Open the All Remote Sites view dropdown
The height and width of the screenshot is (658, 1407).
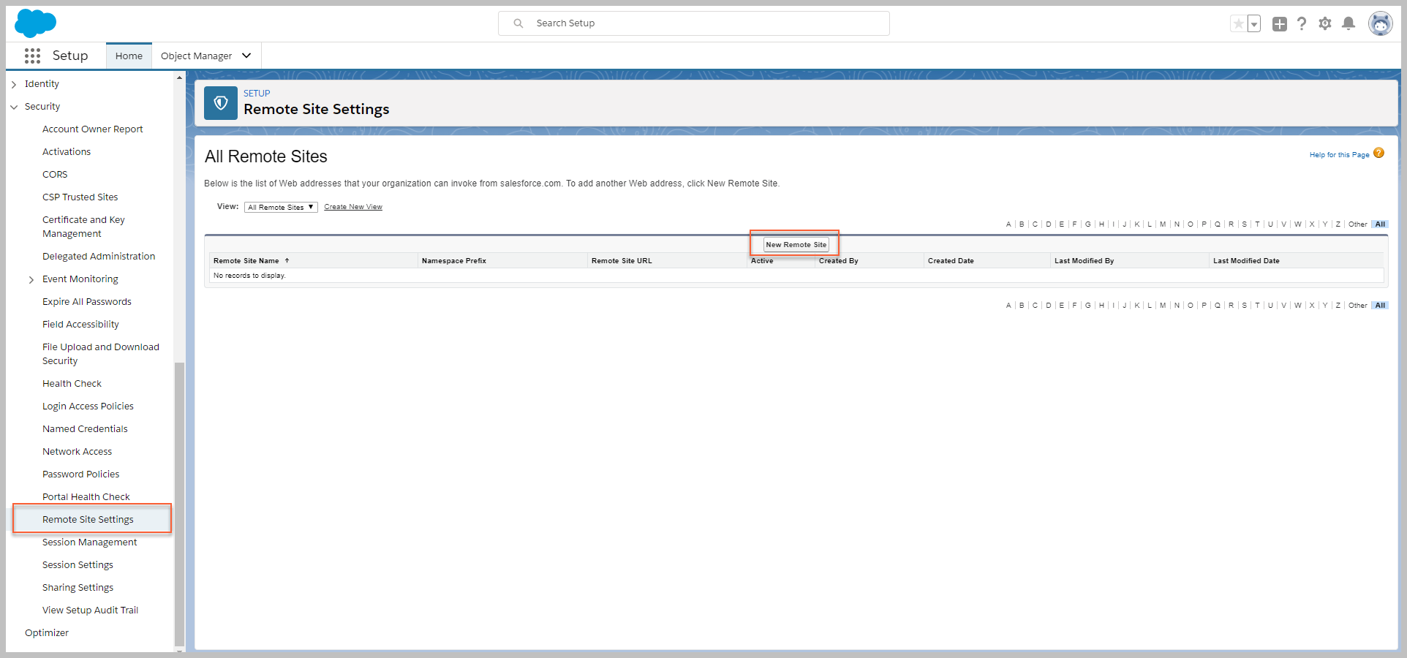(281, 207)
